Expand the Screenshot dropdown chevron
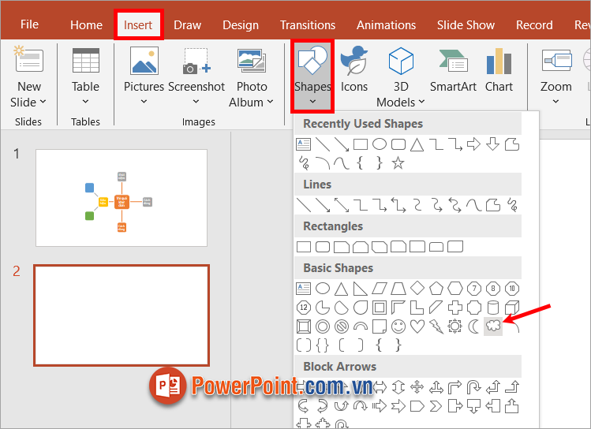 point(196,101)
